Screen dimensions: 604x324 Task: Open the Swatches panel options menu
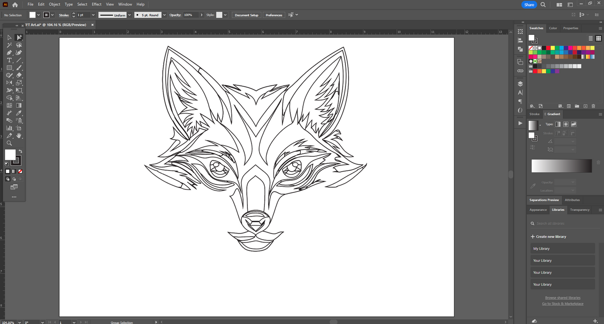601,28
